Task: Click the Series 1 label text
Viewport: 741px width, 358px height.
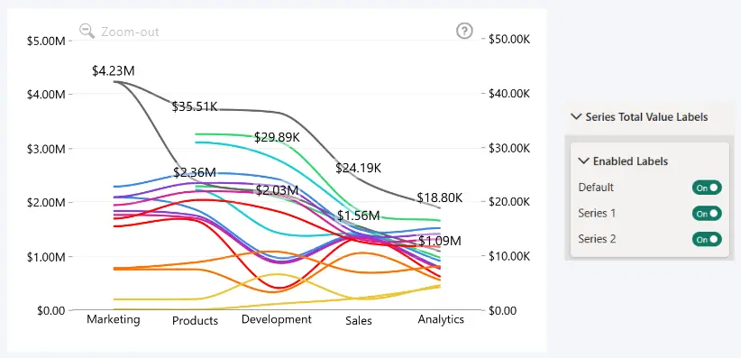Action: click(x=597, y=214)
